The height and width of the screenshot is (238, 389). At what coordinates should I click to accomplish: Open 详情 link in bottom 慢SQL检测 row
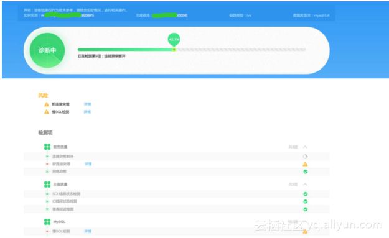(88, 231)
